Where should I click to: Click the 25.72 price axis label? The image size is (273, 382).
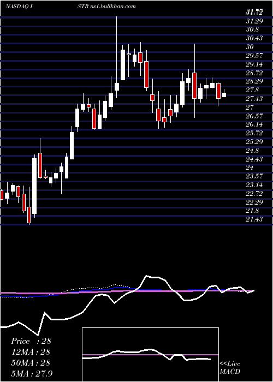pos(254,133)
